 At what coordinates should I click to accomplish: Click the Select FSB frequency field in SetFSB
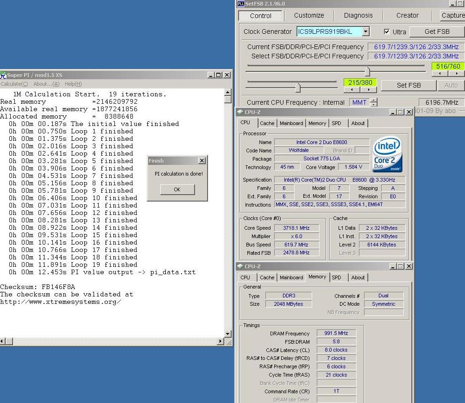tap(416, 56)
